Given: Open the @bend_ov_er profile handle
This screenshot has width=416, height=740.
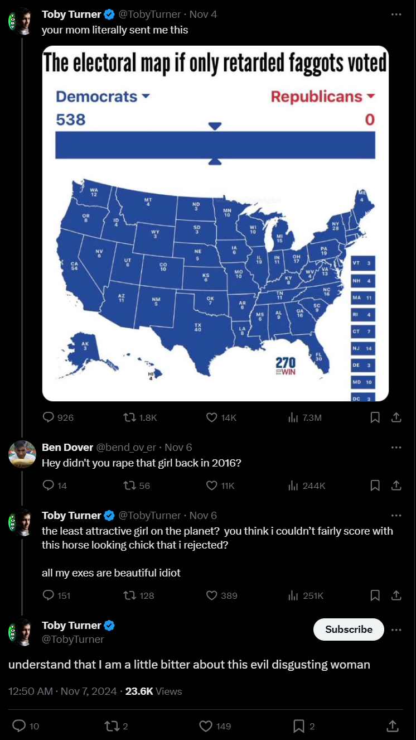Looking at the screenshot, I should 128,448.
